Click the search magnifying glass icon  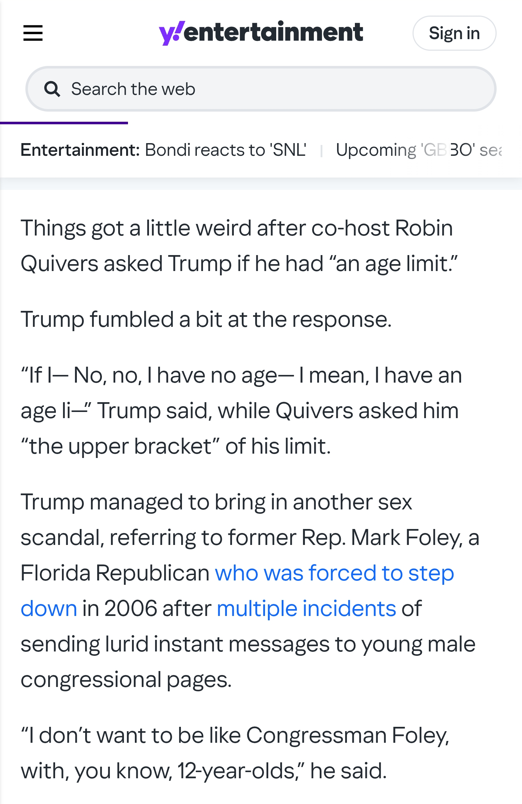point(52,89)
